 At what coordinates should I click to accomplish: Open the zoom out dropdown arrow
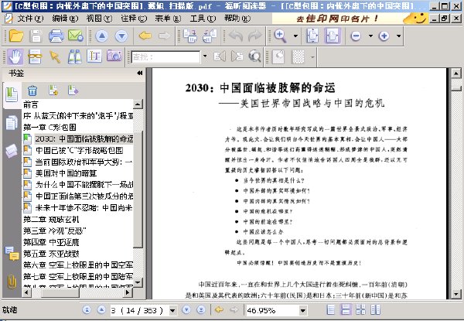click(370, 36)
